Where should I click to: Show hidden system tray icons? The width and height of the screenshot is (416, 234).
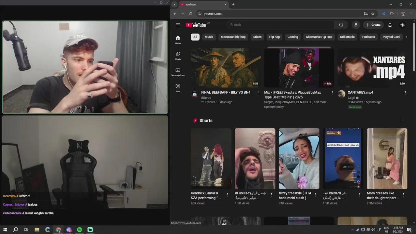(352, 230)
